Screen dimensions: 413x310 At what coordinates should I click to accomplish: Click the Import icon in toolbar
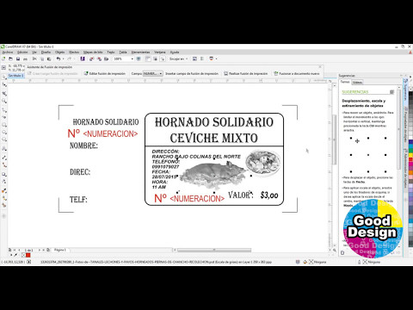91,59
